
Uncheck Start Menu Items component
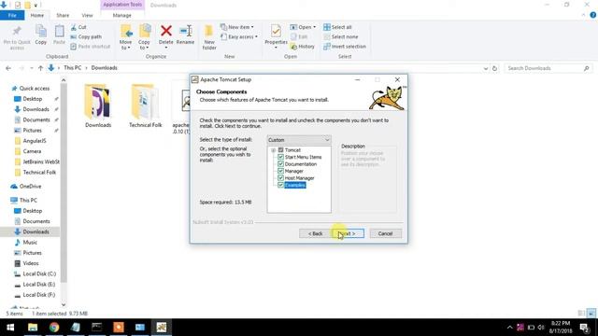click(280, 157)
